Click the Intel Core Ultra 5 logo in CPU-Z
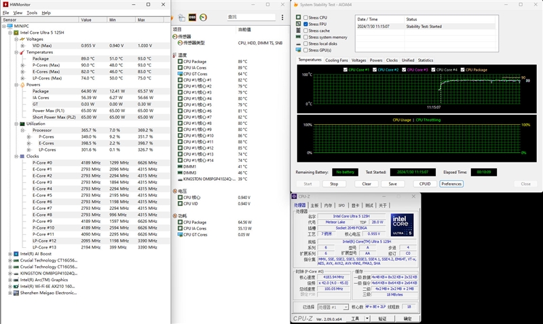 pyautogui.click(x=402, y=225)
